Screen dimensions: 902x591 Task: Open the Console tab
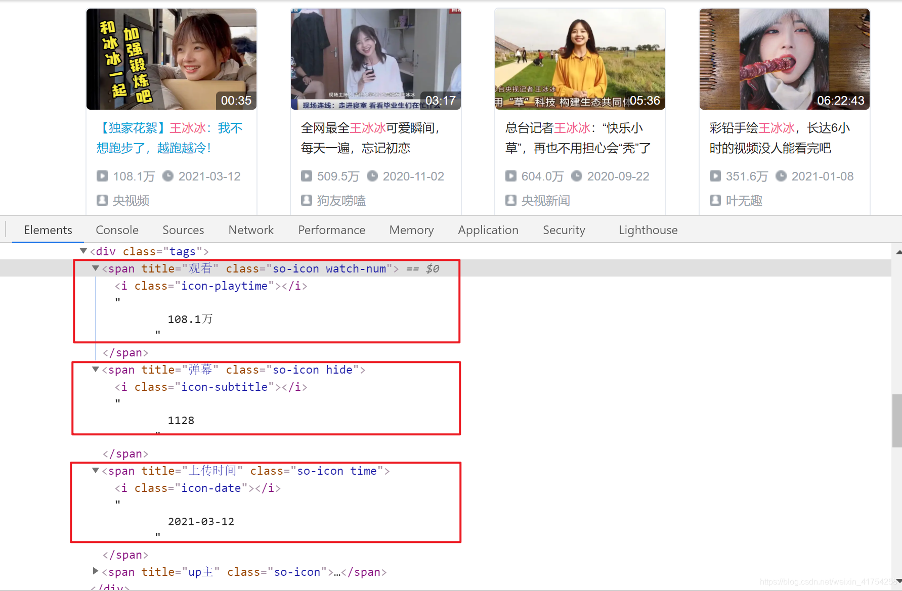[x=117, y=230]
